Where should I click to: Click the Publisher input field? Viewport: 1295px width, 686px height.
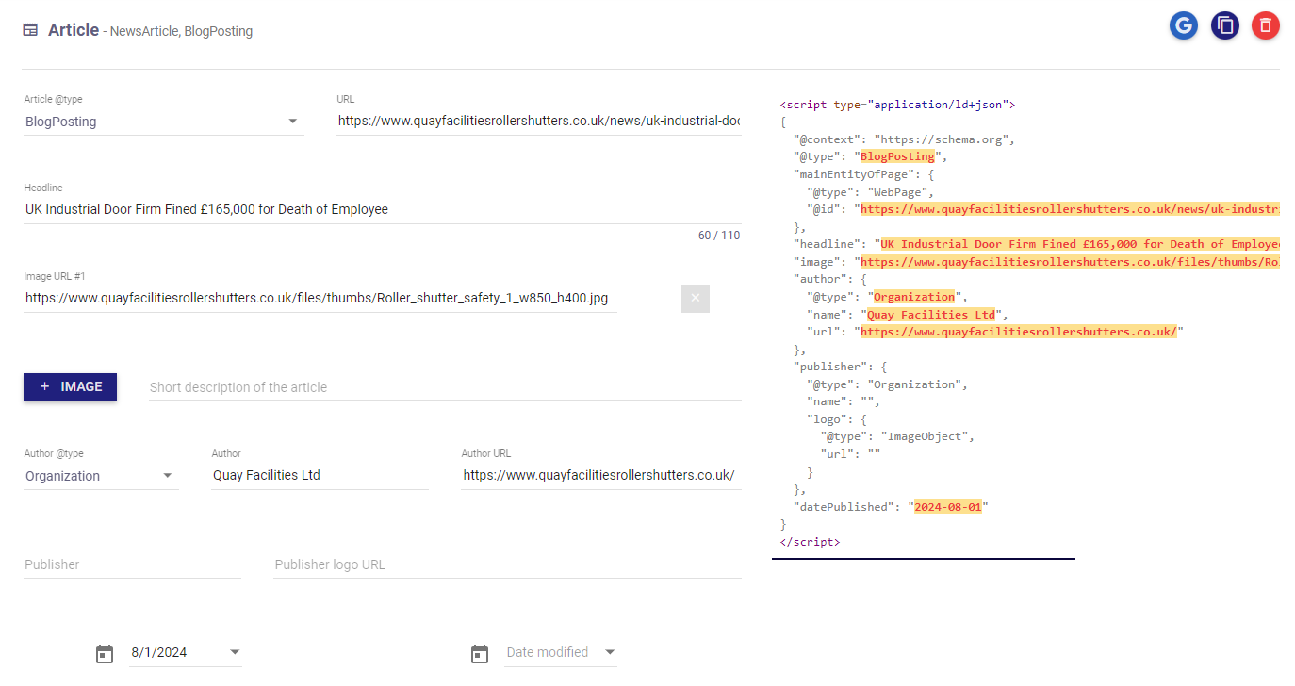click(132, 563)
